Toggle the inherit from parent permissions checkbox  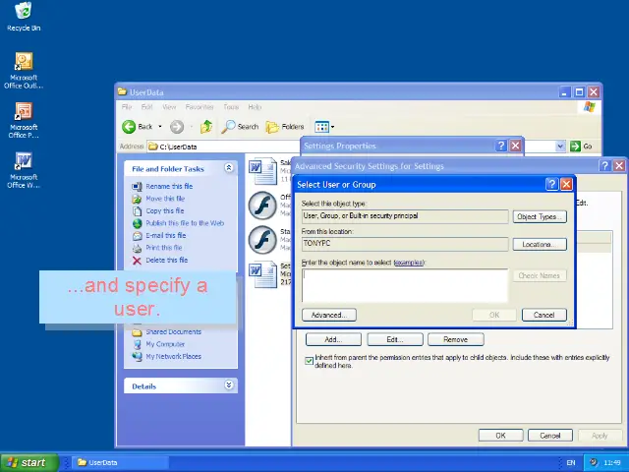click(x=309, y=361)
